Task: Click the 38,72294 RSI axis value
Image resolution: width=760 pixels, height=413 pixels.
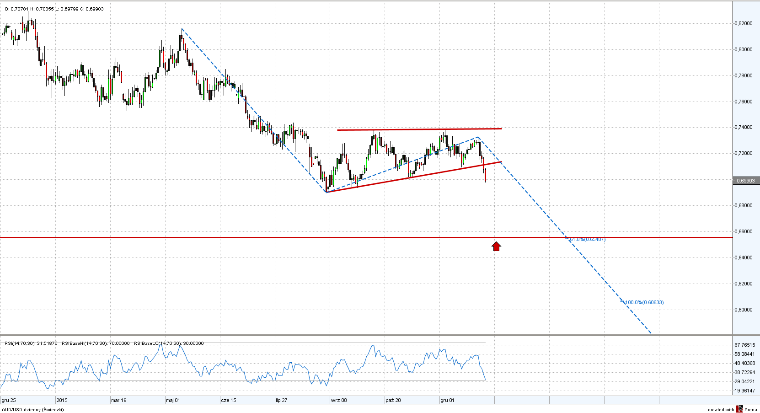Action: point(745,372)
